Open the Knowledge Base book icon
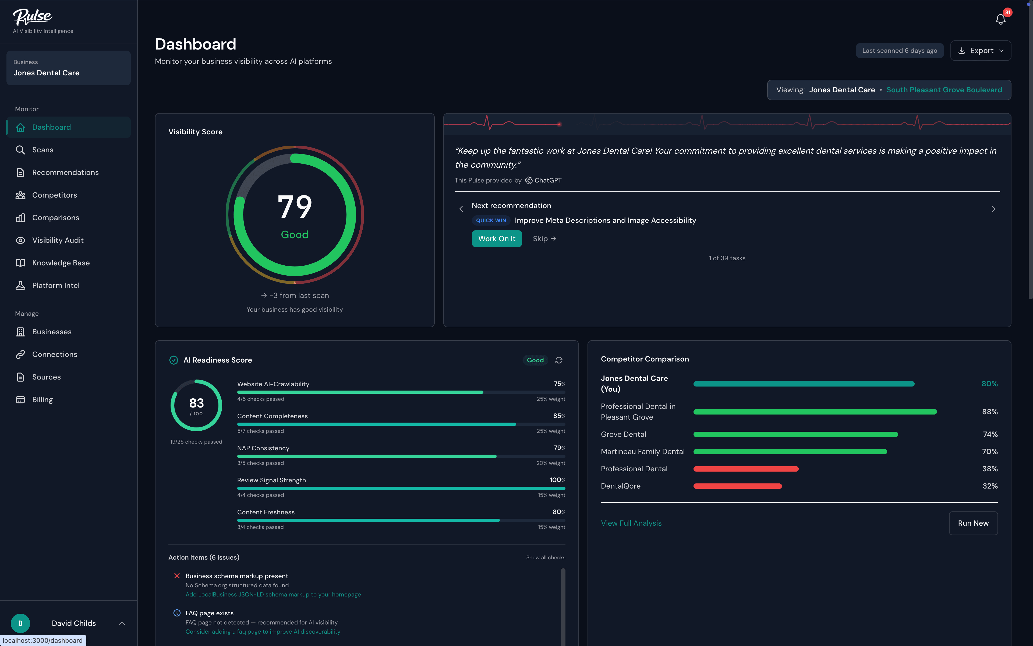The image size is (1033, 646). click(x=21, y=263)
